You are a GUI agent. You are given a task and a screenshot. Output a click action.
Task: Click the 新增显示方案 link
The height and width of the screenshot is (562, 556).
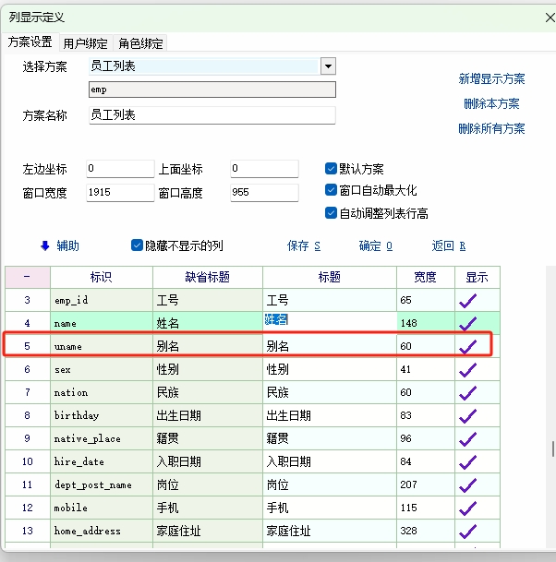[x=491, y=79]
